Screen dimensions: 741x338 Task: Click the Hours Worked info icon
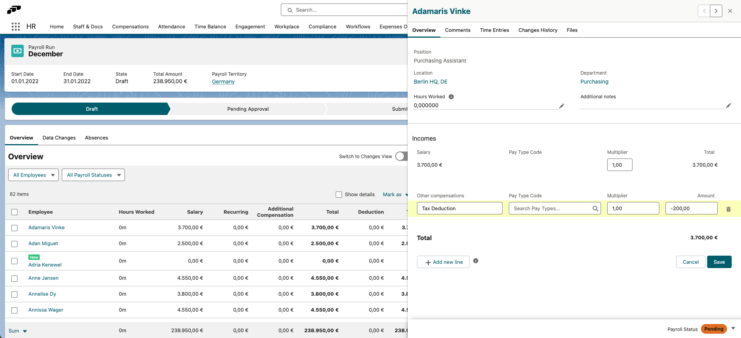click(x=451, y=97)
